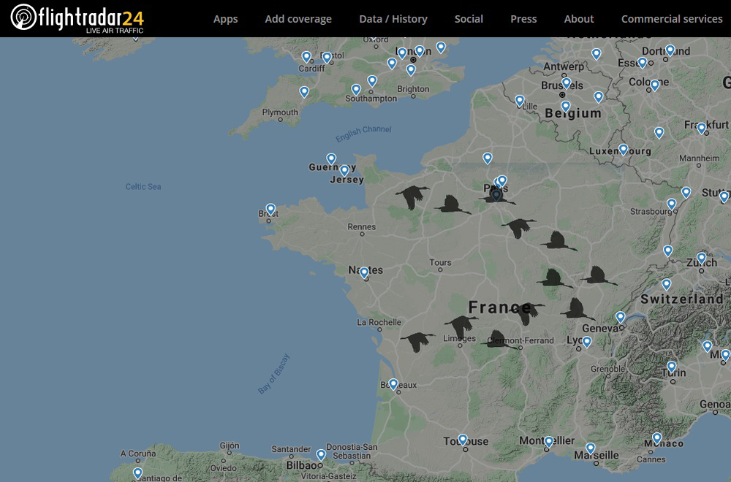Select the pin above Bilbao

pyautogui.click(x=320, y=454)
